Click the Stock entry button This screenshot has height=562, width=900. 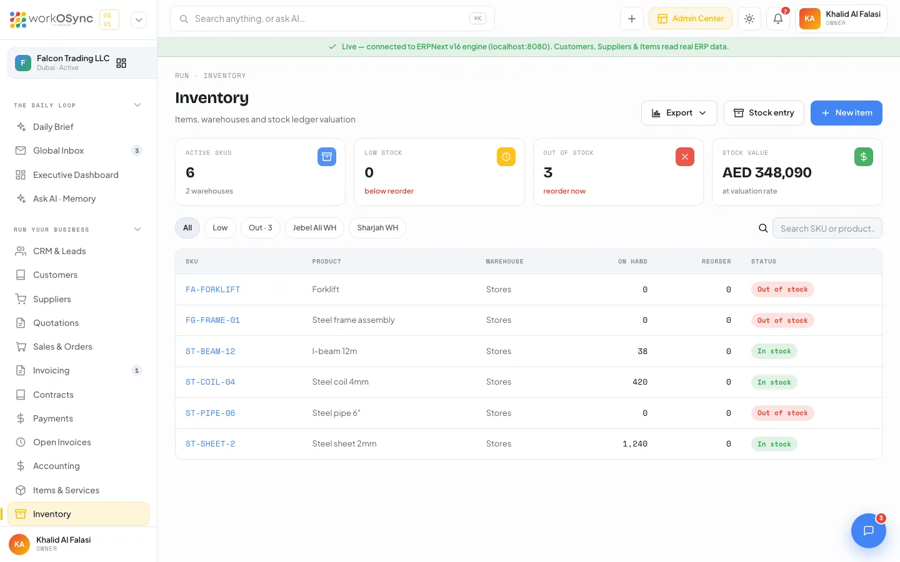(x=764, y=113)
